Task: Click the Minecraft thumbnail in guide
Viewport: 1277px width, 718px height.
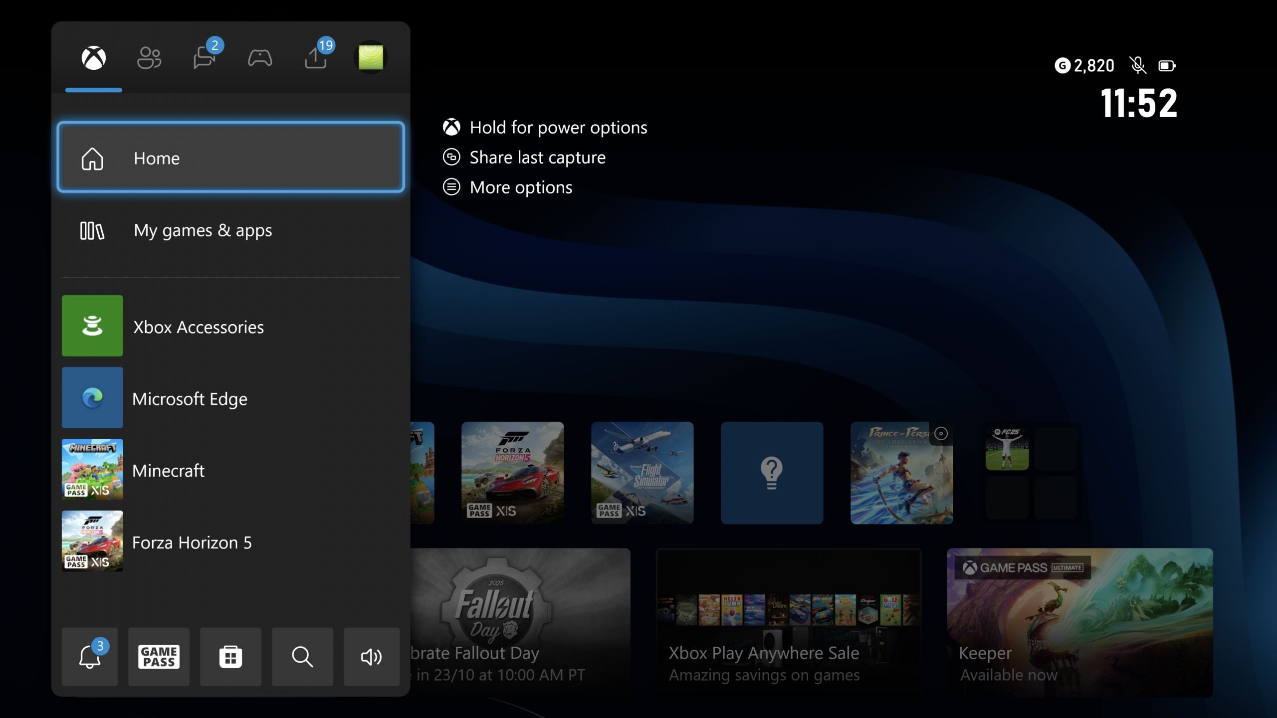Action: click(92, 470)
